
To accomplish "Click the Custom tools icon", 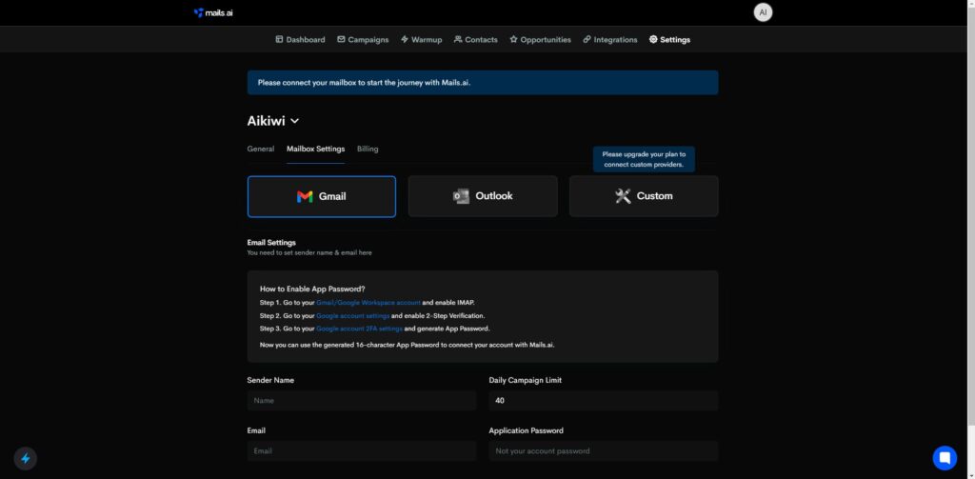I will pyautogui.click(x=623, y=196).
